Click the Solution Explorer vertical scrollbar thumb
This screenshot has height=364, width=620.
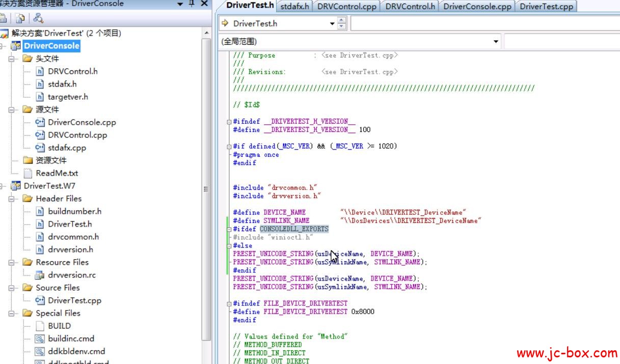coord(206,188)
